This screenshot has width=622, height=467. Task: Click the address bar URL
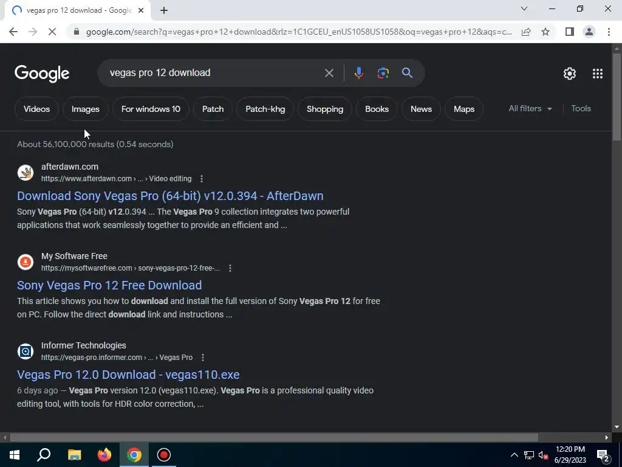(x=299, y=32)
